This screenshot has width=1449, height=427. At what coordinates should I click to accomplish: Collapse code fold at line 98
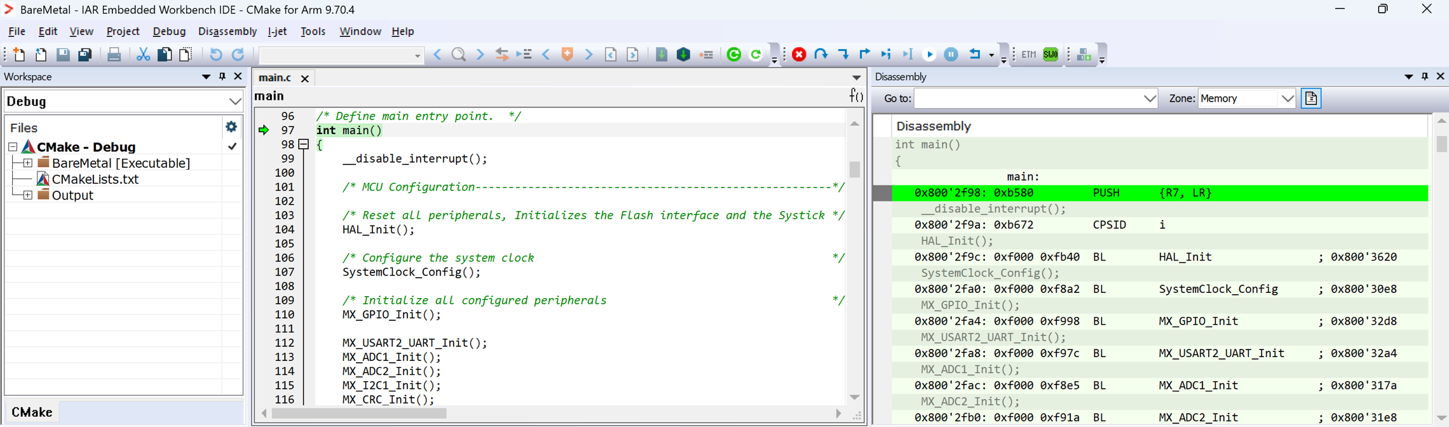point(304,144)
